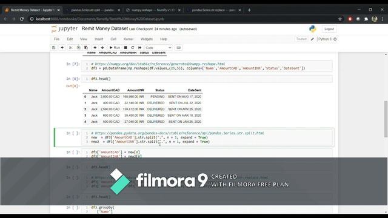Click the Trusted notebook indicator
The image size is (388, 218).
tap(301, 39)
